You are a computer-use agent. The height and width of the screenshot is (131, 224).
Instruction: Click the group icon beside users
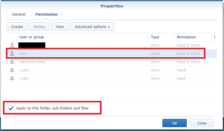pos(12,70)
